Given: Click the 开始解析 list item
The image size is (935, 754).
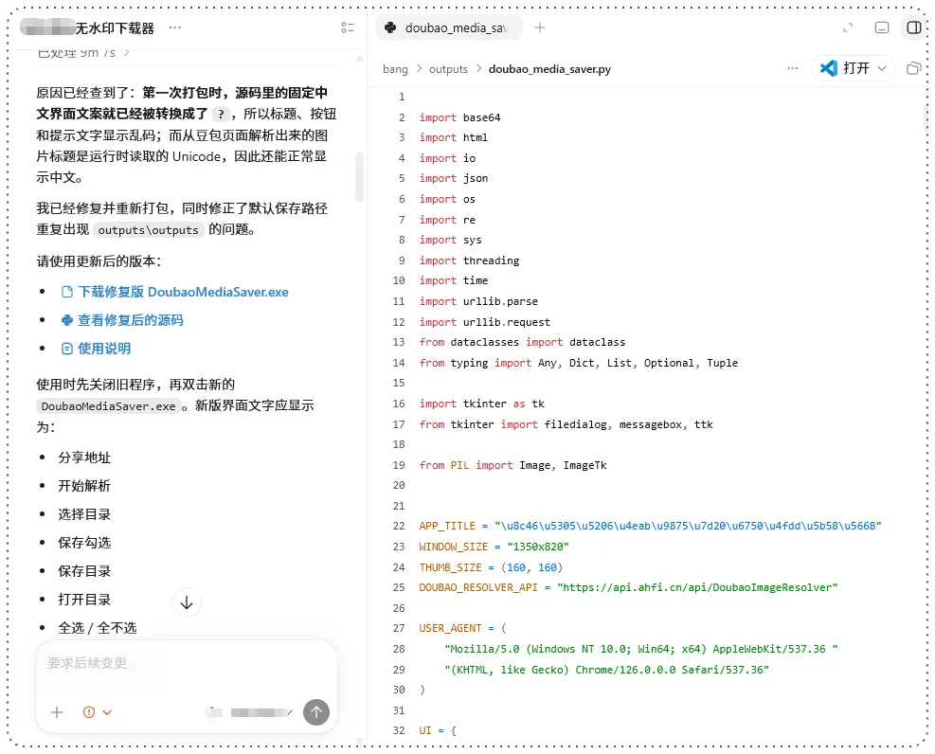Looking at the screenshot, I should [x=84, y=486].
